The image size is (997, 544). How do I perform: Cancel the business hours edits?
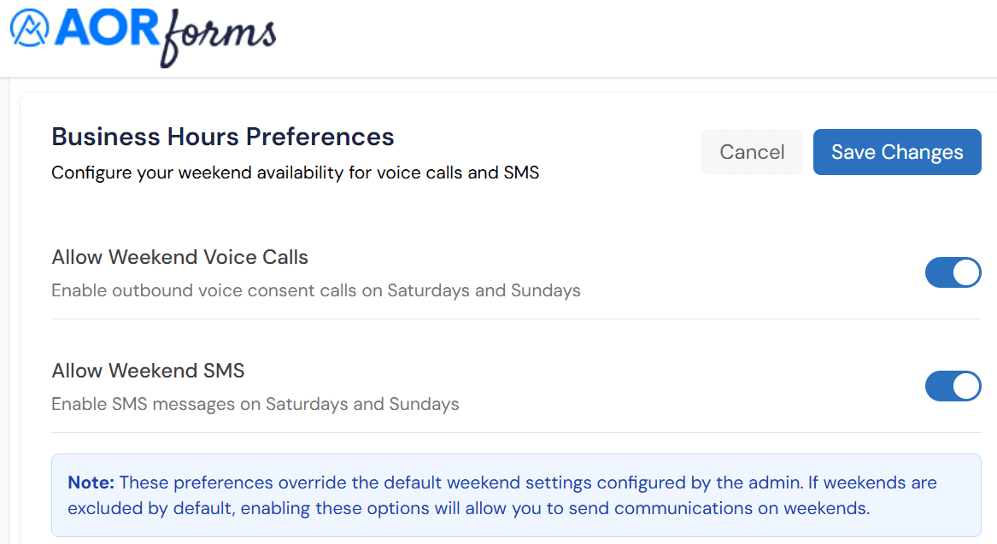click(752, 152)
